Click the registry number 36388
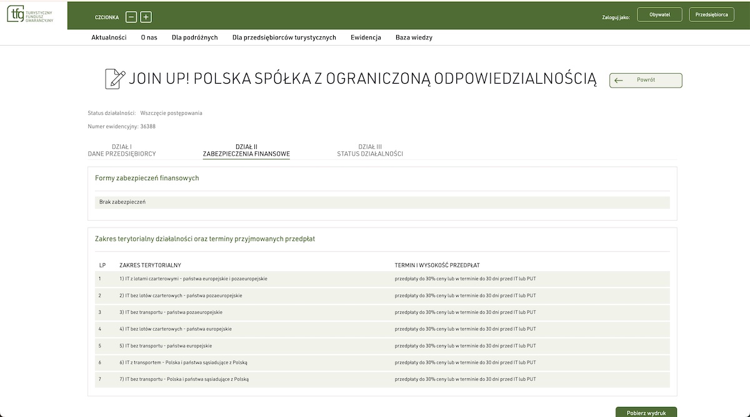 tap(147, 126)
